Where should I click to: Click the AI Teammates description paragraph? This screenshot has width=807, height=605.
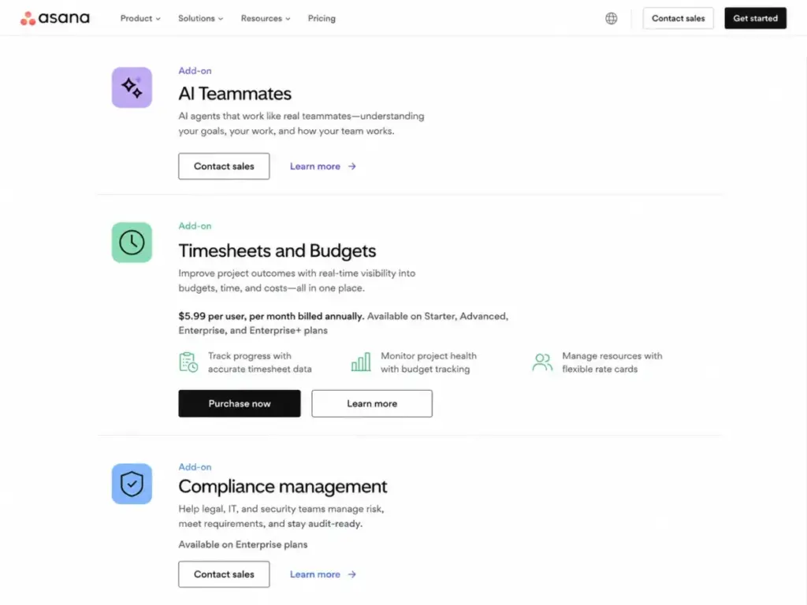point(301,124)
